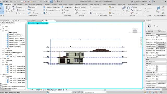This screenshot has width=167, height=94.
Task: Open Справка по свойствам link
Action: pyautogui.click(x=153, y=89)
